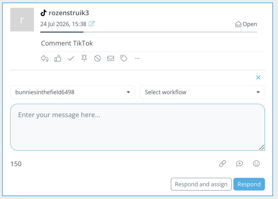Screen dimensions: 278x199
Task: Toggle the Open status indicator
Action: tap(246, 24)
